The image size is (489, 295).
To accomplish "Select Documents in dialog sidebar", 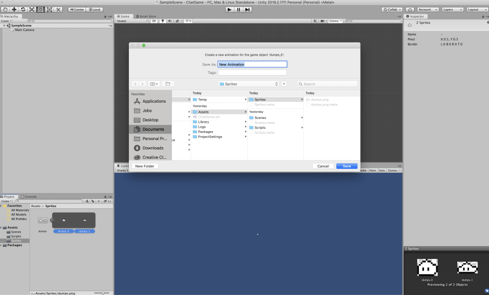I will click(x=151, y=129).
